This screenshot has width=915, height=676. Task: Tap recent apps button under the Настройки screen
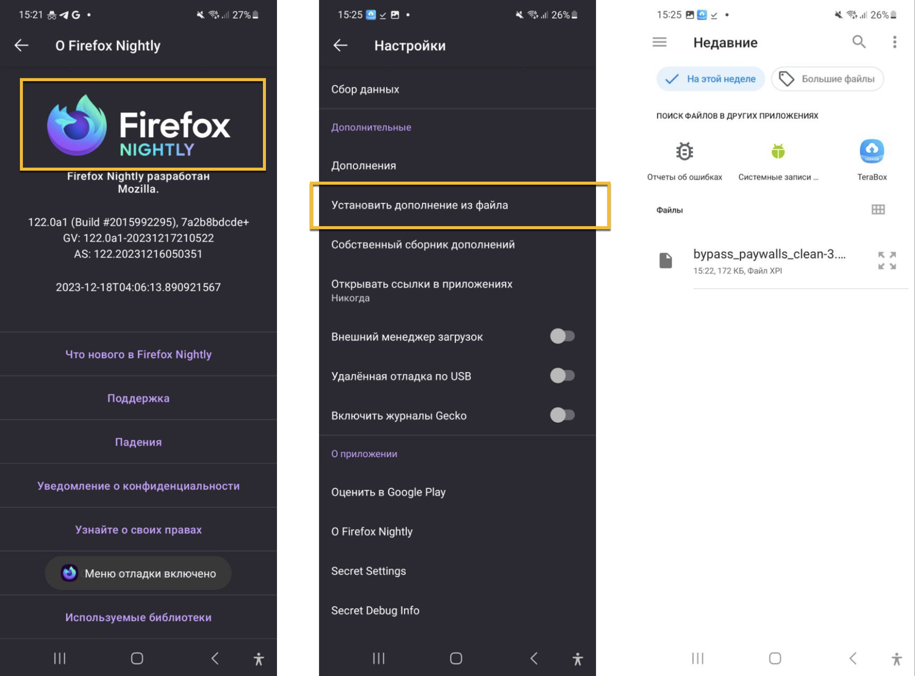[378, 658]
